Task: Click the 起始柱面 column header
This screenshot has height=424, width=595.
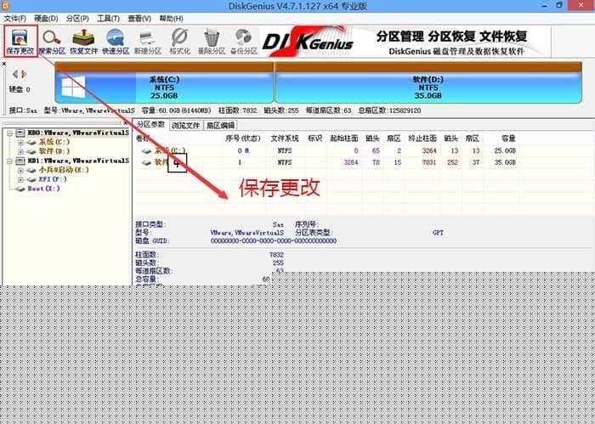Action: [x=343, y=139]
